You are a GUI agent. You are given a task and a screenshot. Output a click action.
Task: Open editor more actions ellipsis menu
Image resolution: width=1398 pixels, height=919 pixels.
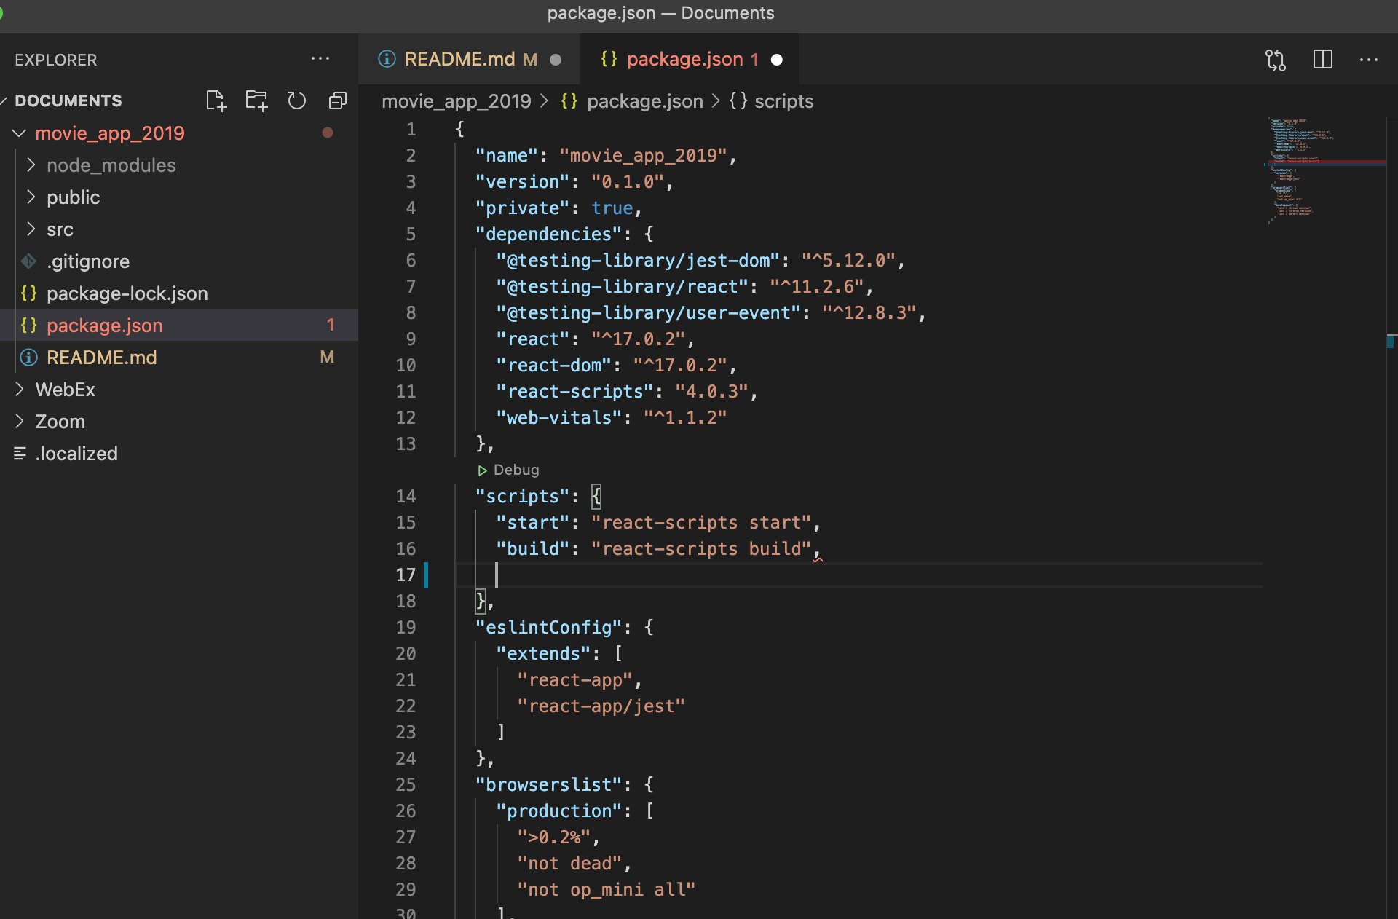pyautogui.click(x=1369, y=60)
